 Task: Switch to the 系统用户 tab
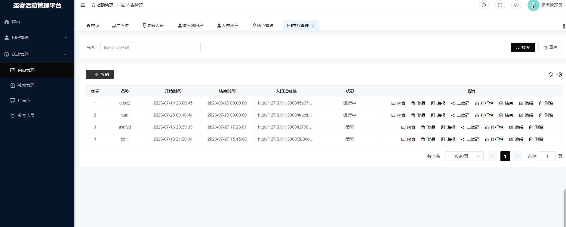point(228,26)
